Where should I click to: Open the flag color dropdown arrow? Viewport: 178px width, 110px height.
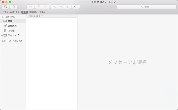(79, 7)
